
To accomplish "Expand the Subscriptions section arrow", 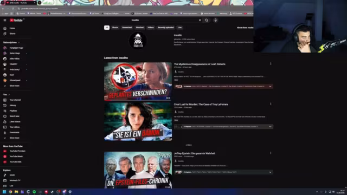I will click(19, 42).
